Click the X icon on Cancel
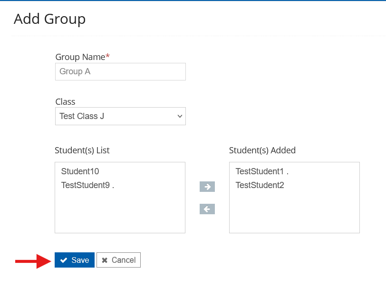 click(x=105, y=260)
